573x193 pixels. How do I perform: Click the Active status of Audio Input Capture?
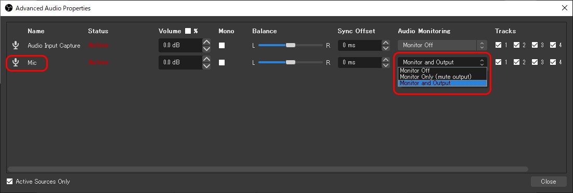pos(98,45)
